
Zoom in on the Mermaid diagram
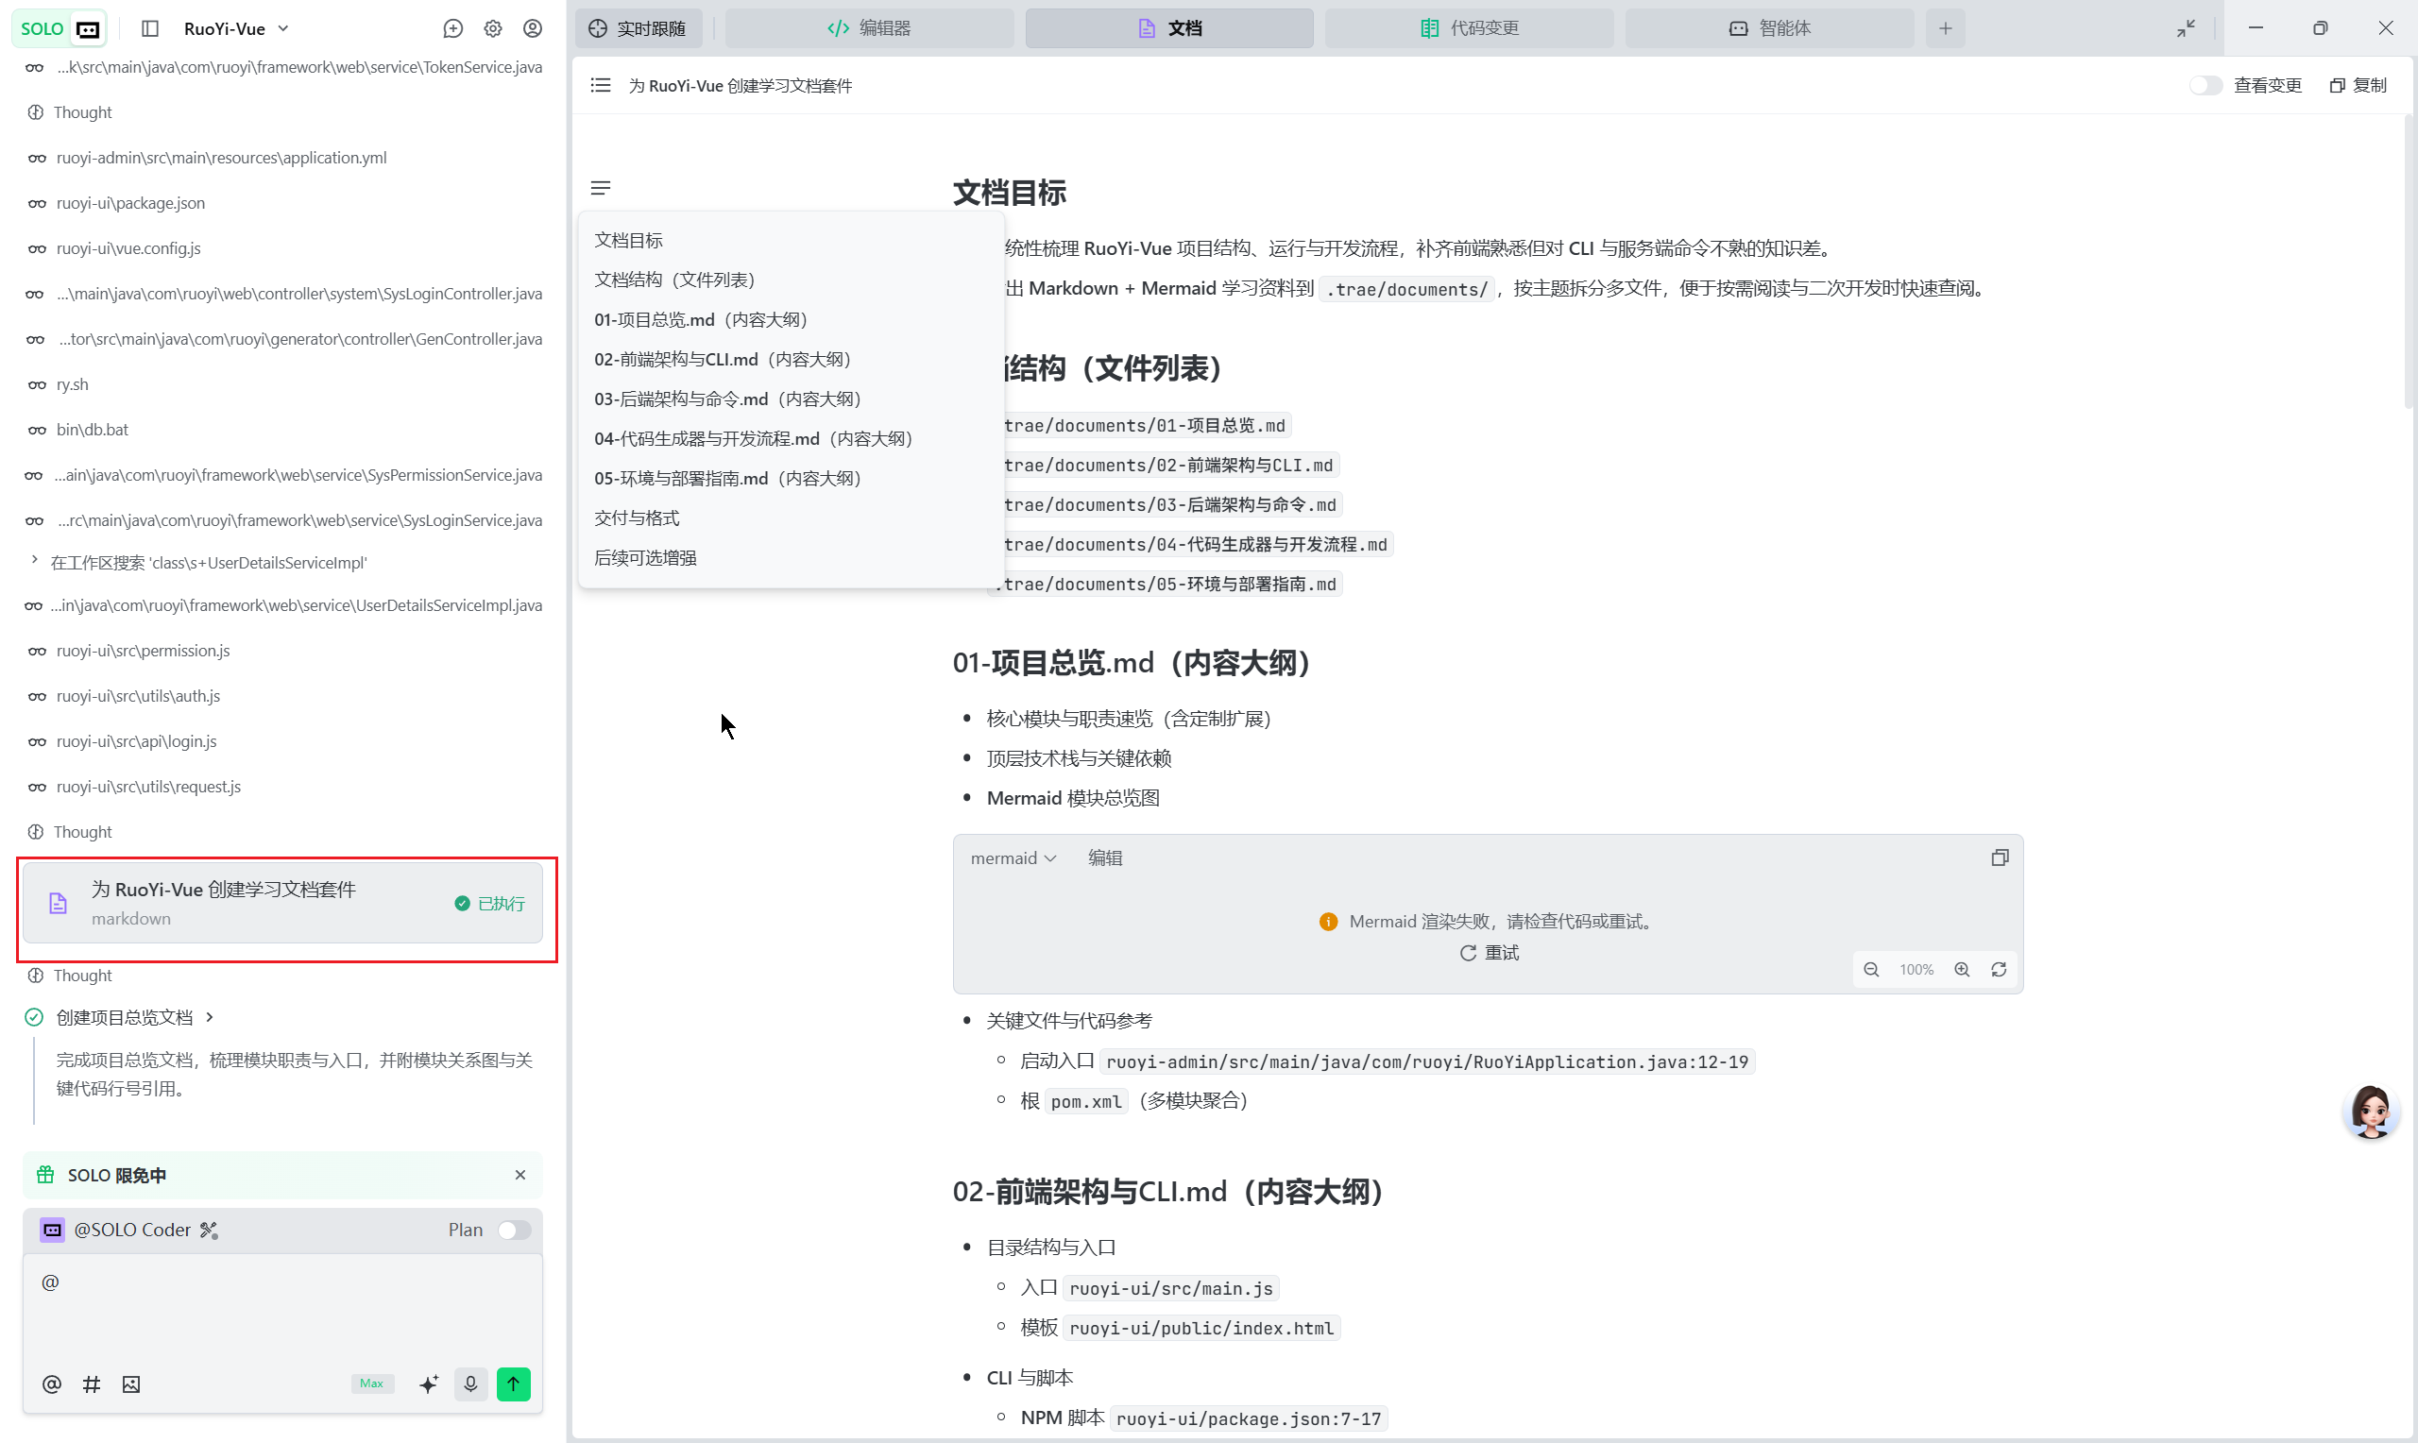pyautogui.click(x=1962, y=970)
